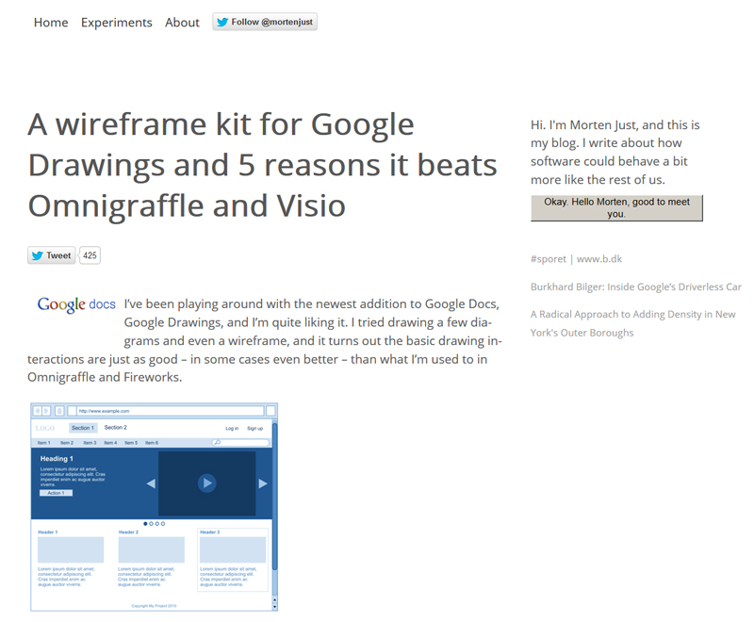Select the first filled carousel dot
754x622 pixels.
145,523
